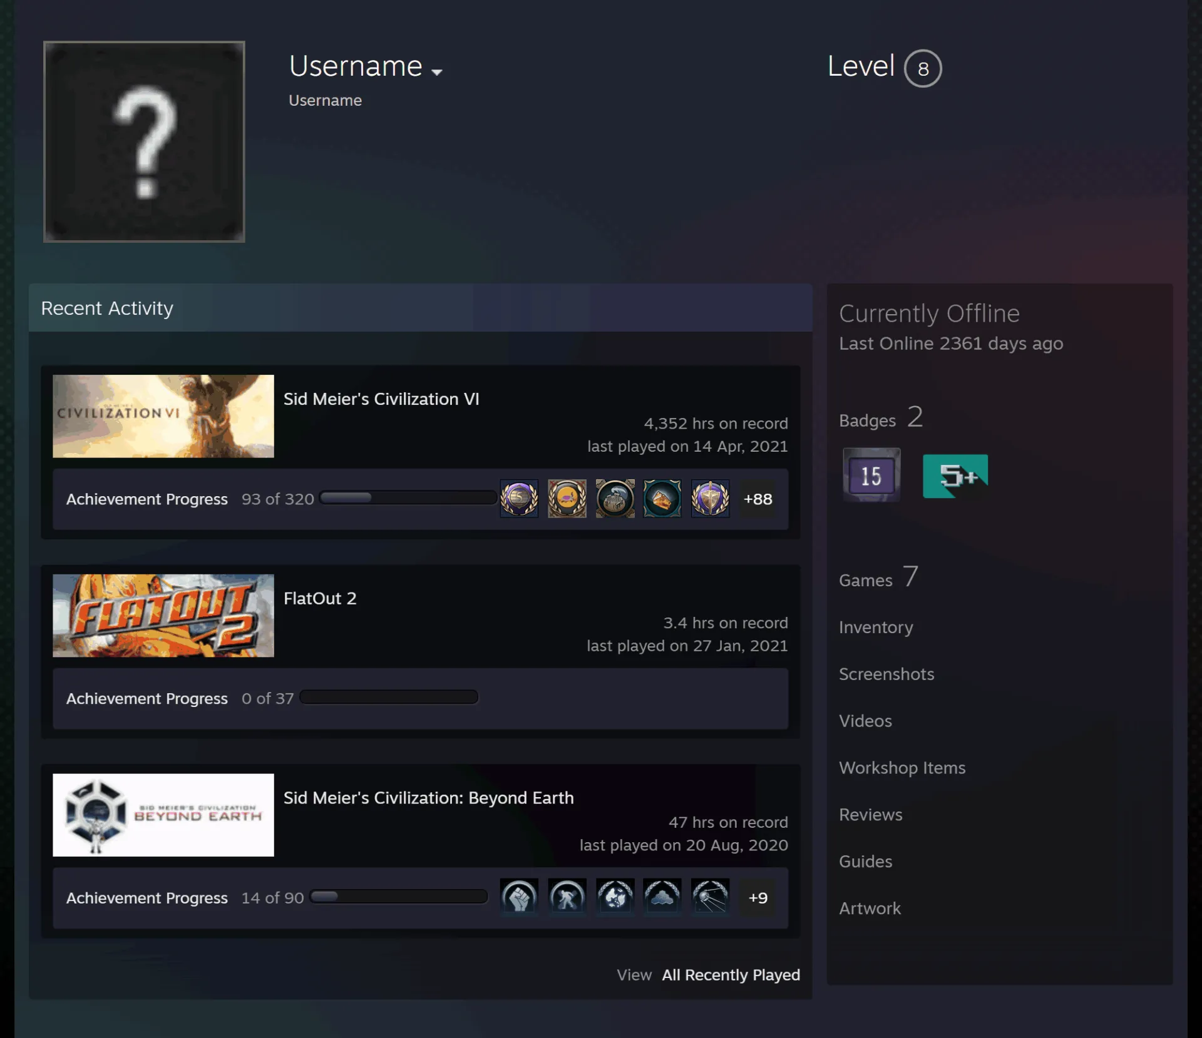Click the fifth Civilization VI shield achievement icon
Image resolution: width=1202 pixels, height=1038 pixels.
click(710, 499)
